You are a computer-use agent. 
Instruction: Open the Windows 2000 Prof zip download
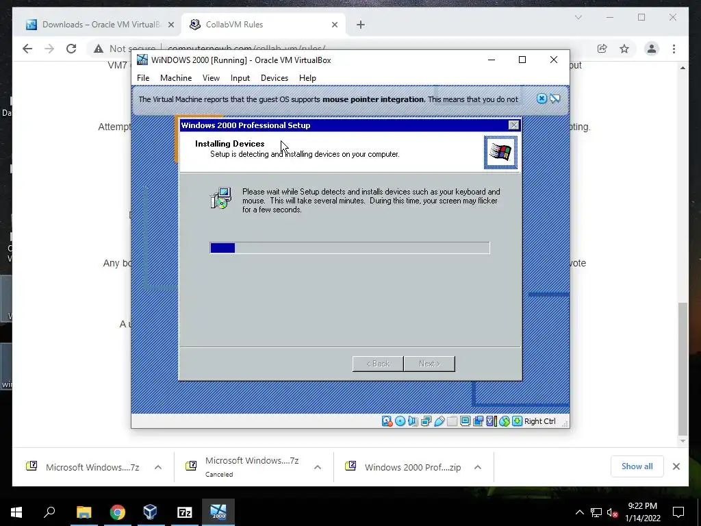pos(403,467)
